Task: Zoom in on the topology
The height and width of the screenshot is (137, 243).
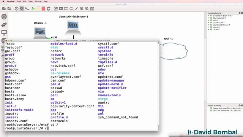Action: (x=82, y=9)
